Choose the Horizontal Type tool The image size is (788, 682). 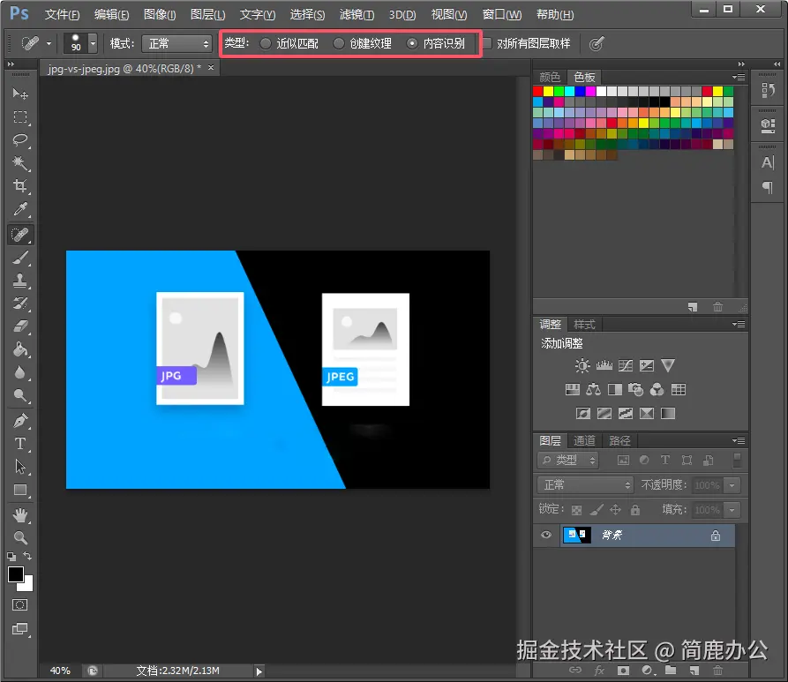coord(19,444)
